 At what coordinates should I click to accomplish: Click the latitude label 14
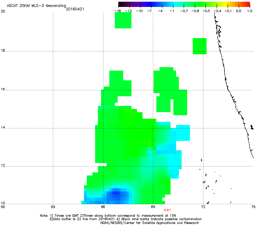[x=3, y=127]
